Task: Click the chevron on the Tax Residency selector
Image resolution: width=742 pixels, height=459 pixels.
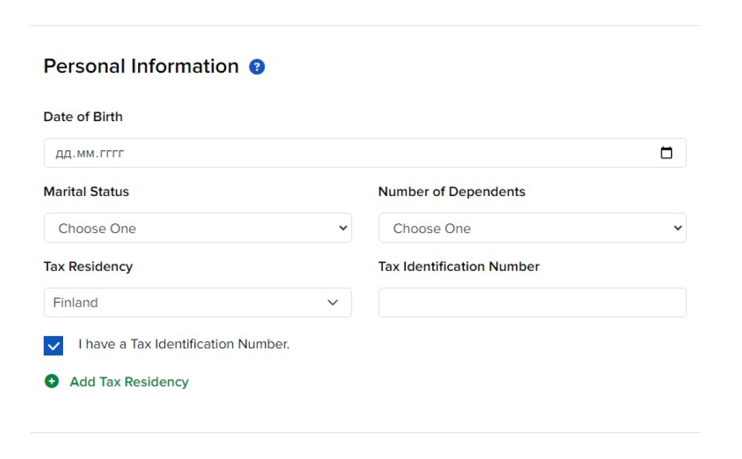Action: (332, 302)
